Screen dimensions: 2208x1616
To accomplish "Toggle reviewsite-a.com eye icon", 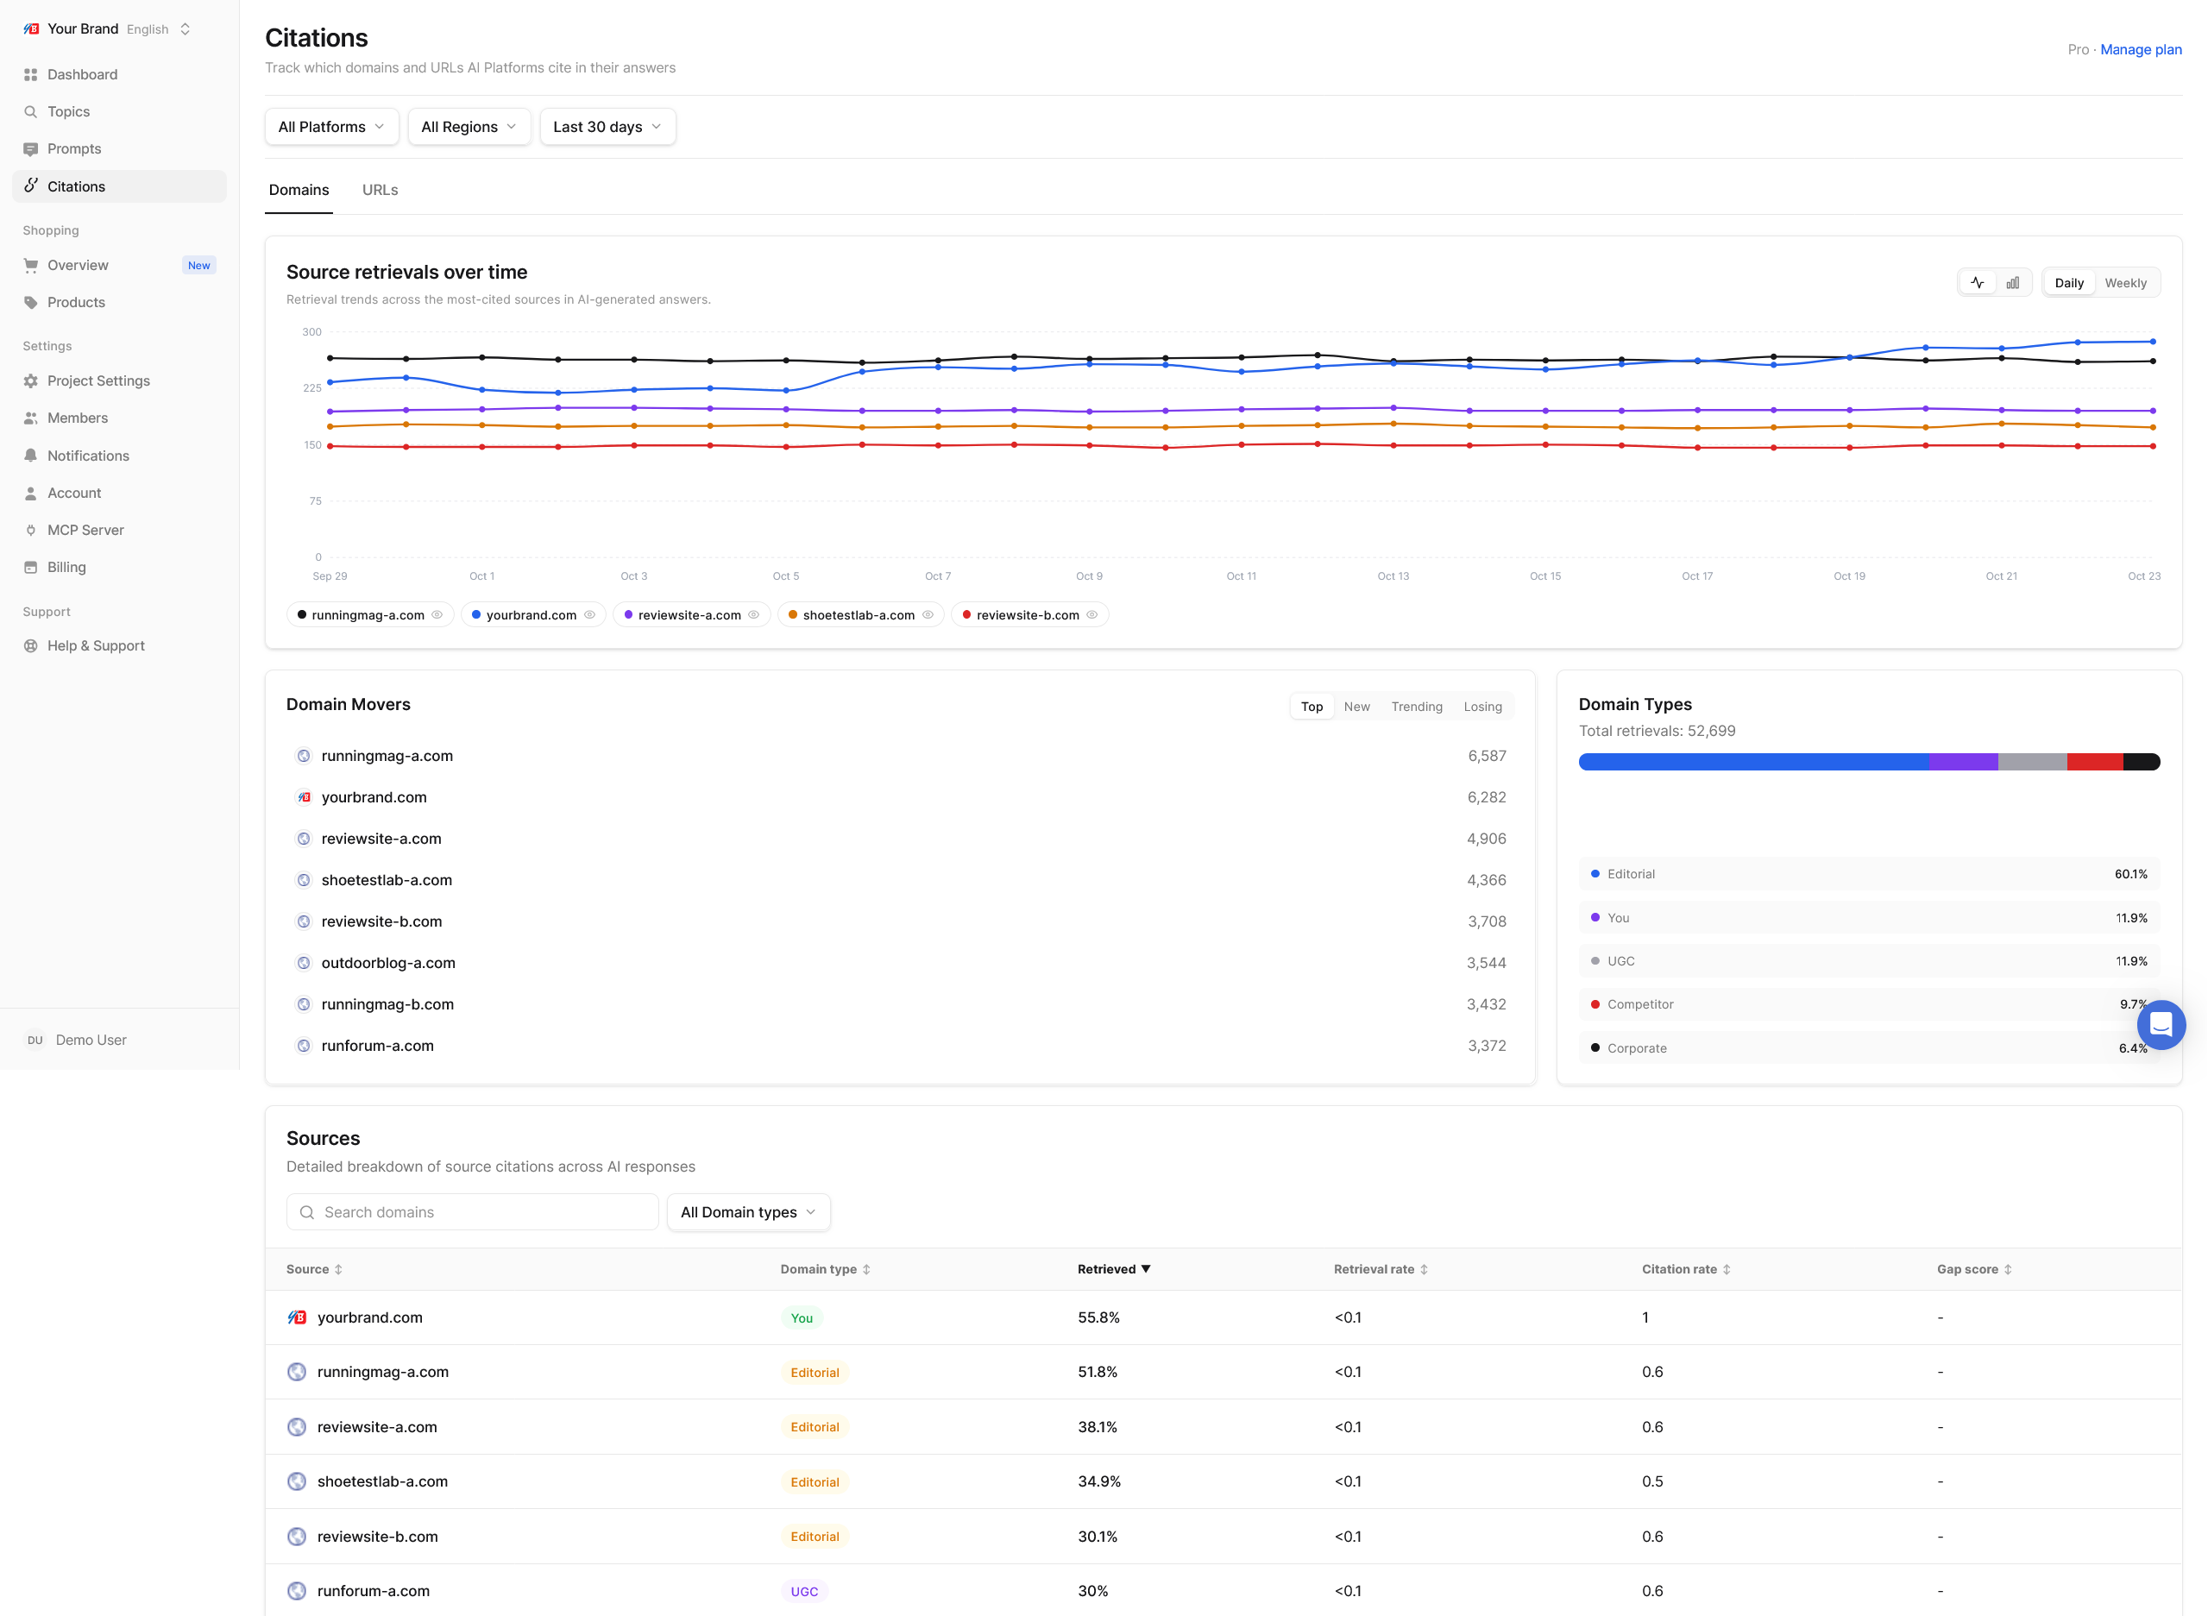I will pos(753,614).
